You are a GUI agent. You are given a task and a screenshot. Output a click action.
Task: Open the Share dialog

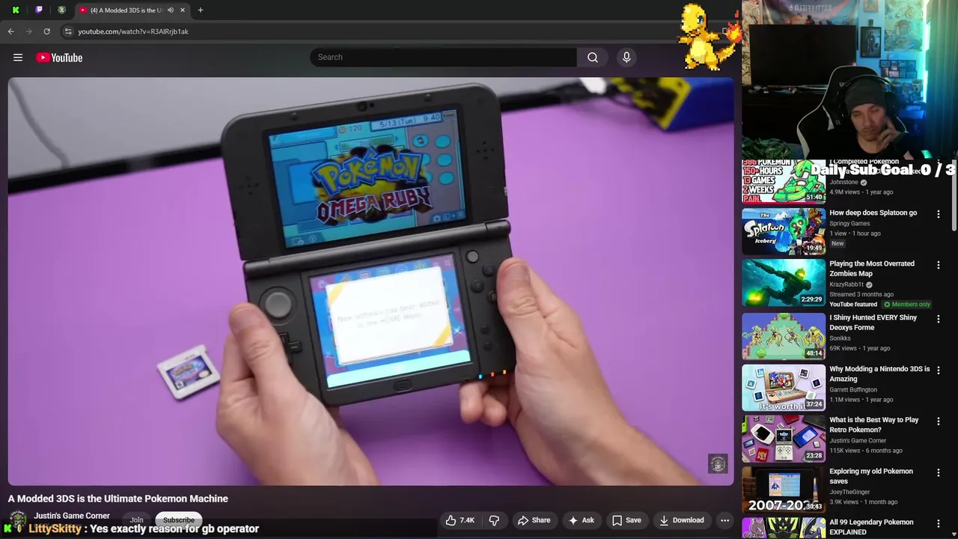[534, 520]
